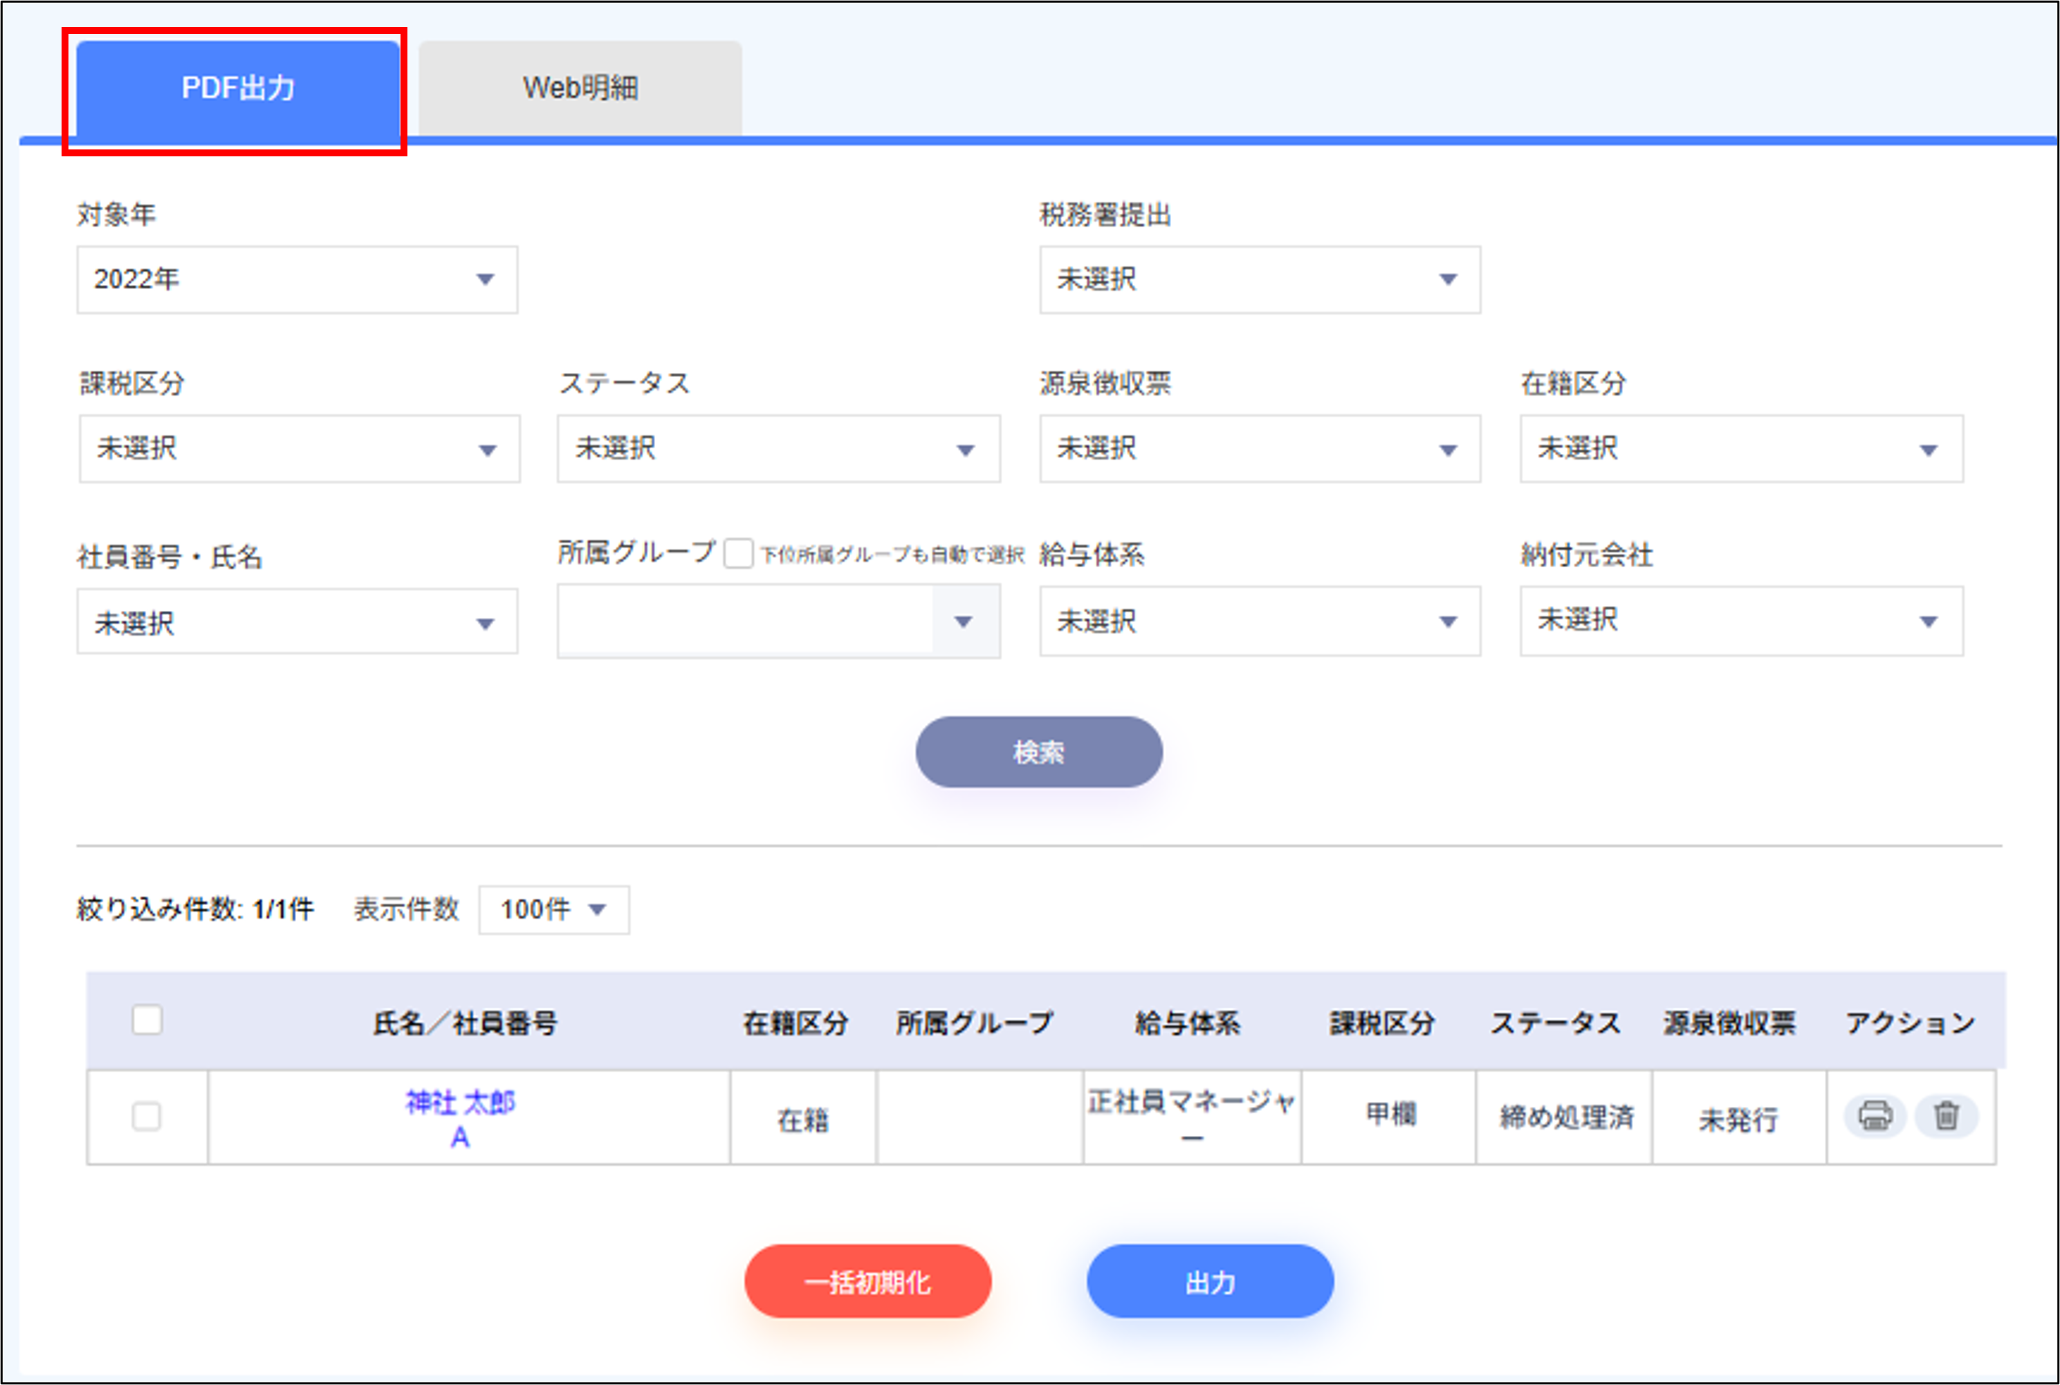Expand the 課税区分 dropdown
The width and height of the screenshot is (2060, 1385).
pyautogui.click(x=300, y=449)
